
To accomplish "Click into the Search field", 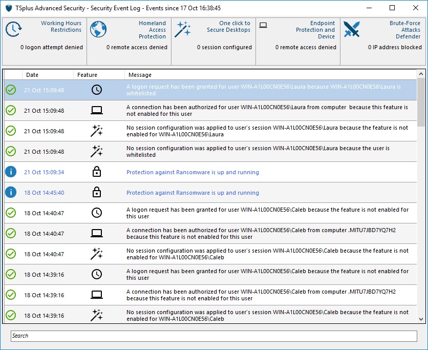I will click(214, 336).
